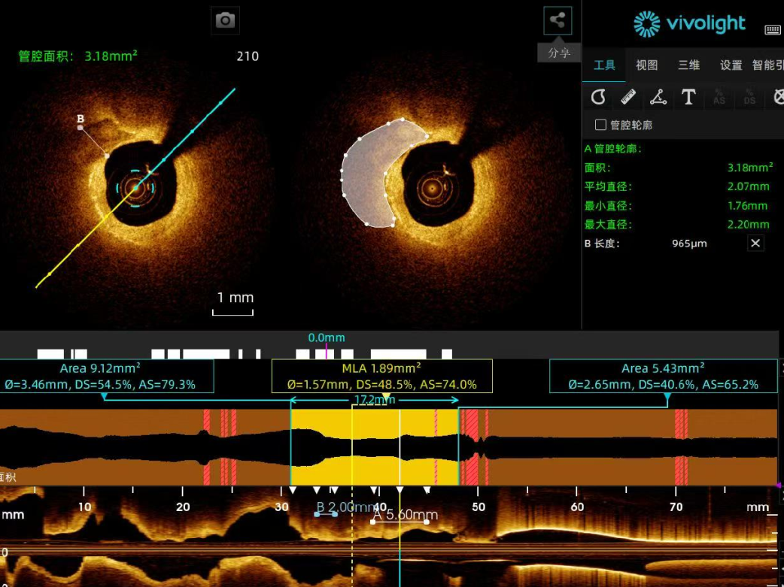Open the 智能引 tab
This screenshot has width=784, height=587.
(767, 65)
